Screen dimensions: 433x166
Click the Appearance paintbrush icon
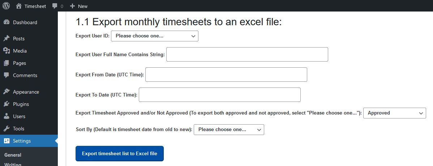coord(7,92)
